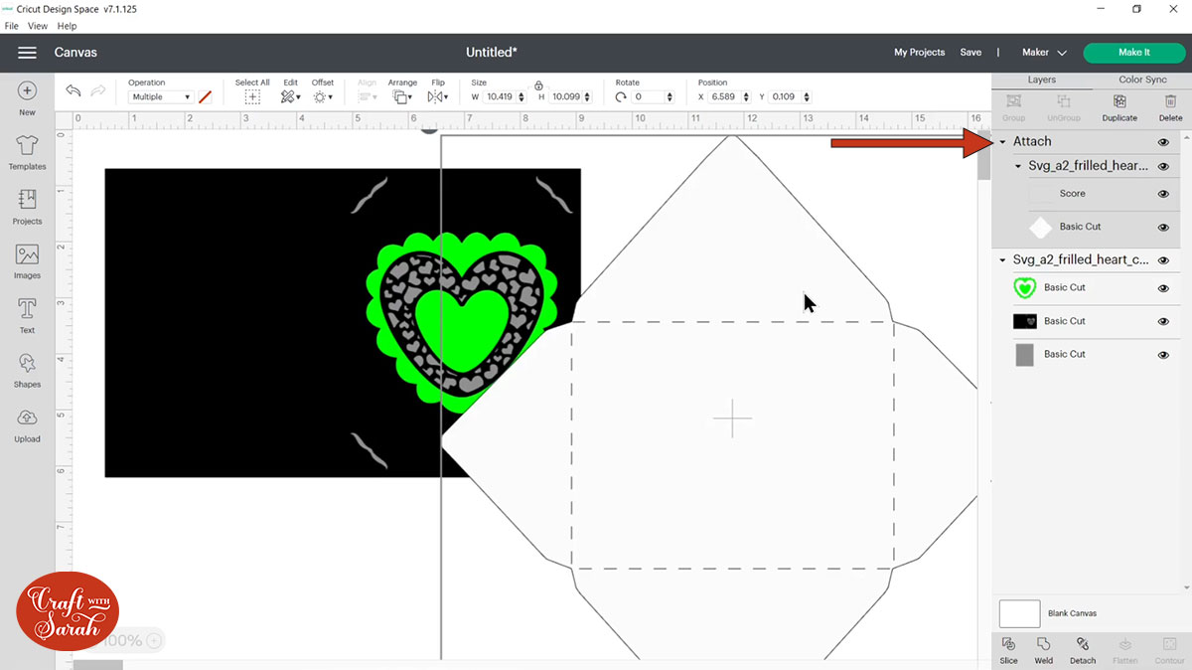Adjust the height stepper arrows
The width and height of the screenshot is (1192, 670).
click(x=588, y=97)
